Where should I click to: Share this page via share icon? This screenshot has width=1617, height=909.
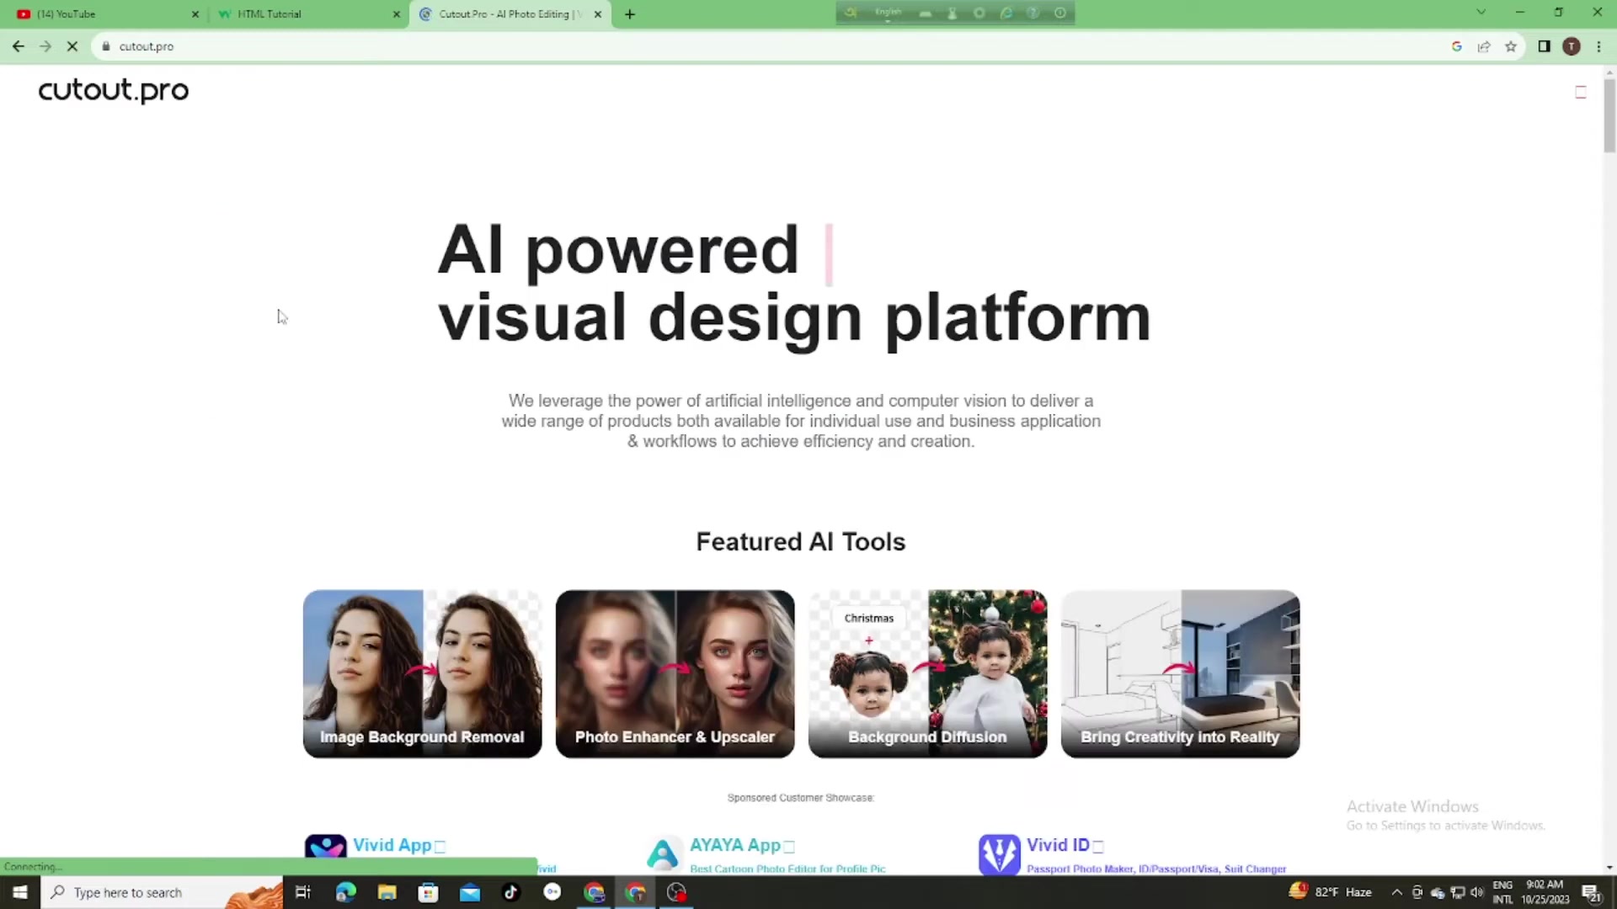point(1484,46)
